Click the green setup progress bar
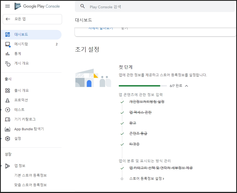 tap(143, 86)
